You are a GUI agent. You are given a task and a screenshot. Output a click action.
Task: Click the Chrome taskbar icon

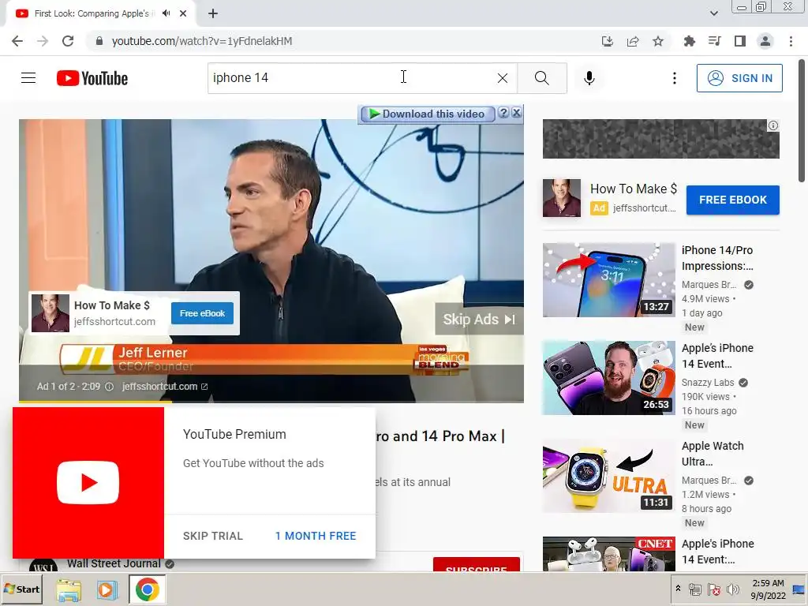(x=147, y=589)
